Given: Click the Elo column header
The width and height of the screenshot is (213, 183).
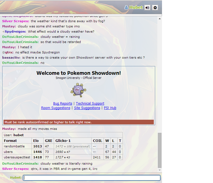Looking at the screenshot, I should (38, 141).
